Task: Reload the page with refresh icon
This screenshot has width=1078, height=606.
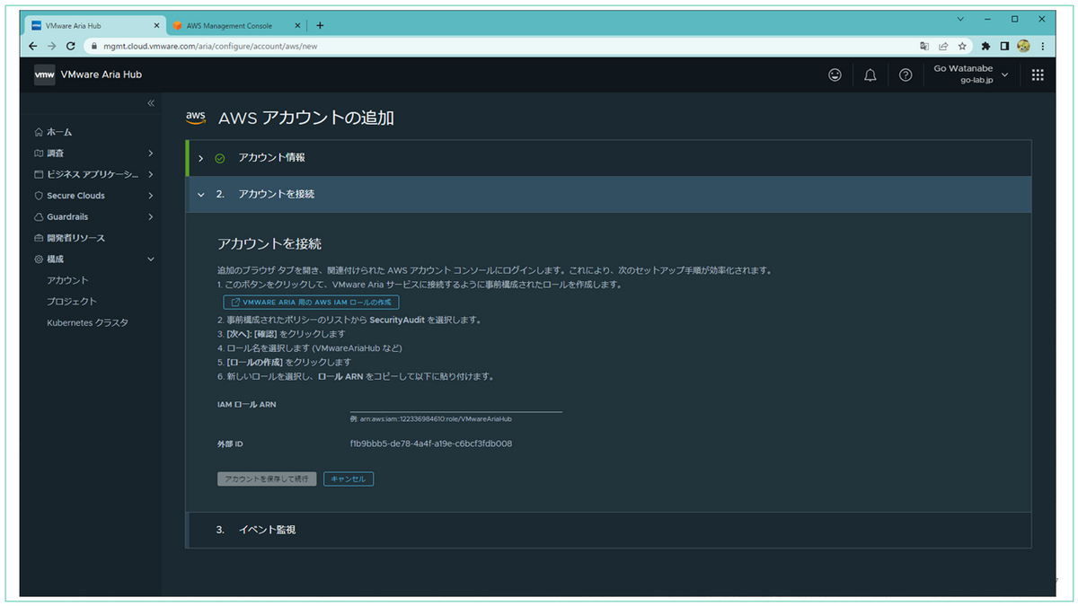Action: [x=70, y=46]
